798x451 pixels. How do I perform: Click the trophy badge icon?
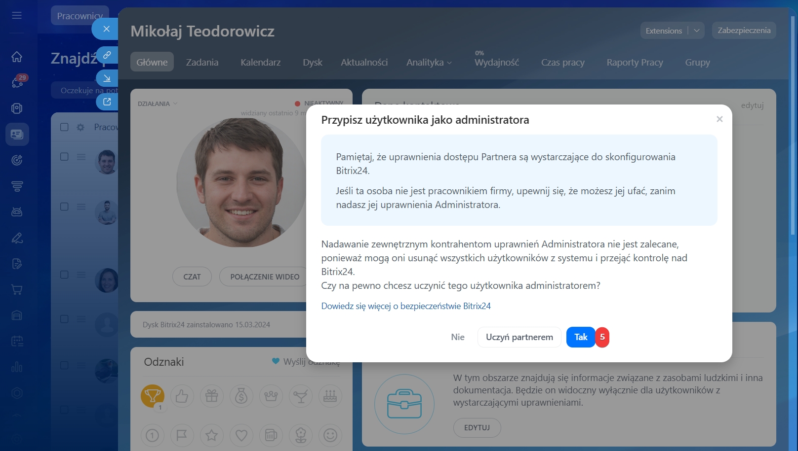(x=152, y=395)
